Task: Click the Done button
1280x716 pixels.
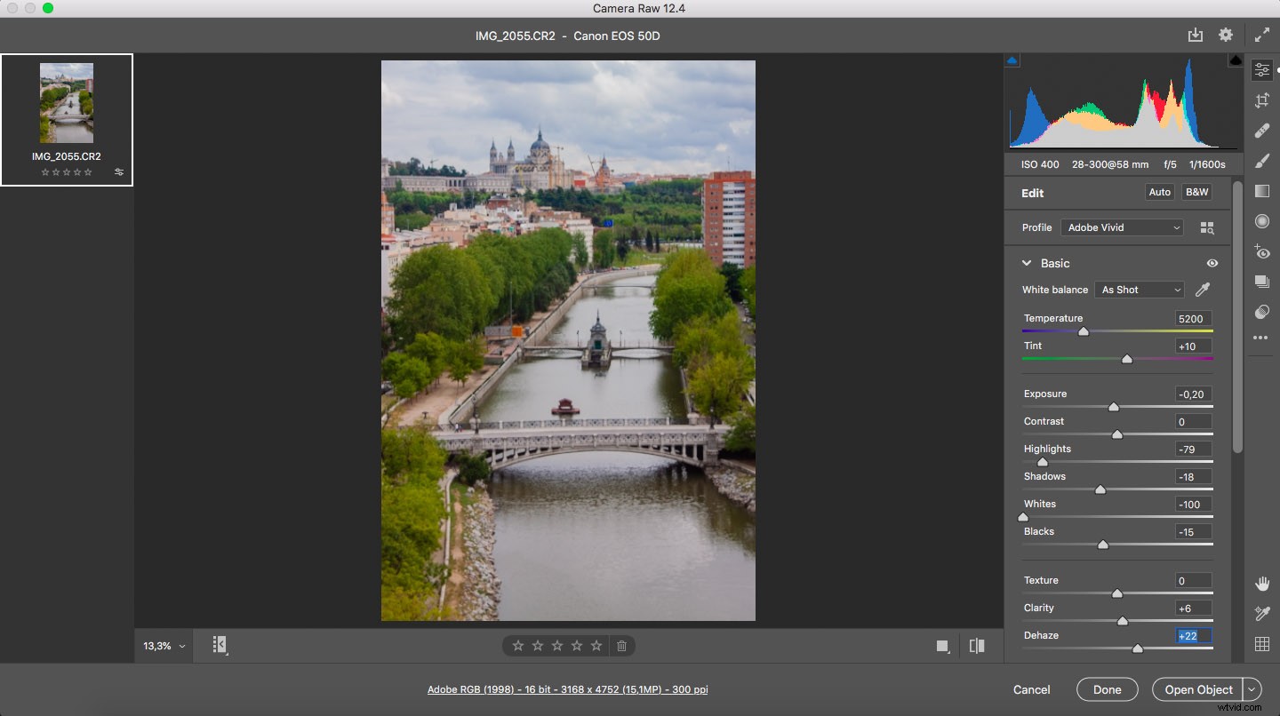Action: (x=1107, y=689)
